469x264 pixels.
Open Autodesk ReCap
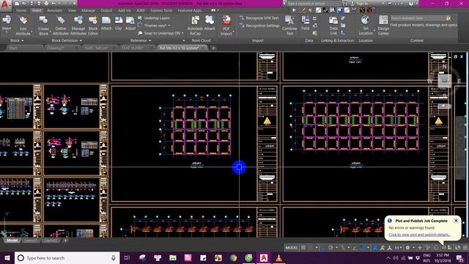tap(195, 26)
